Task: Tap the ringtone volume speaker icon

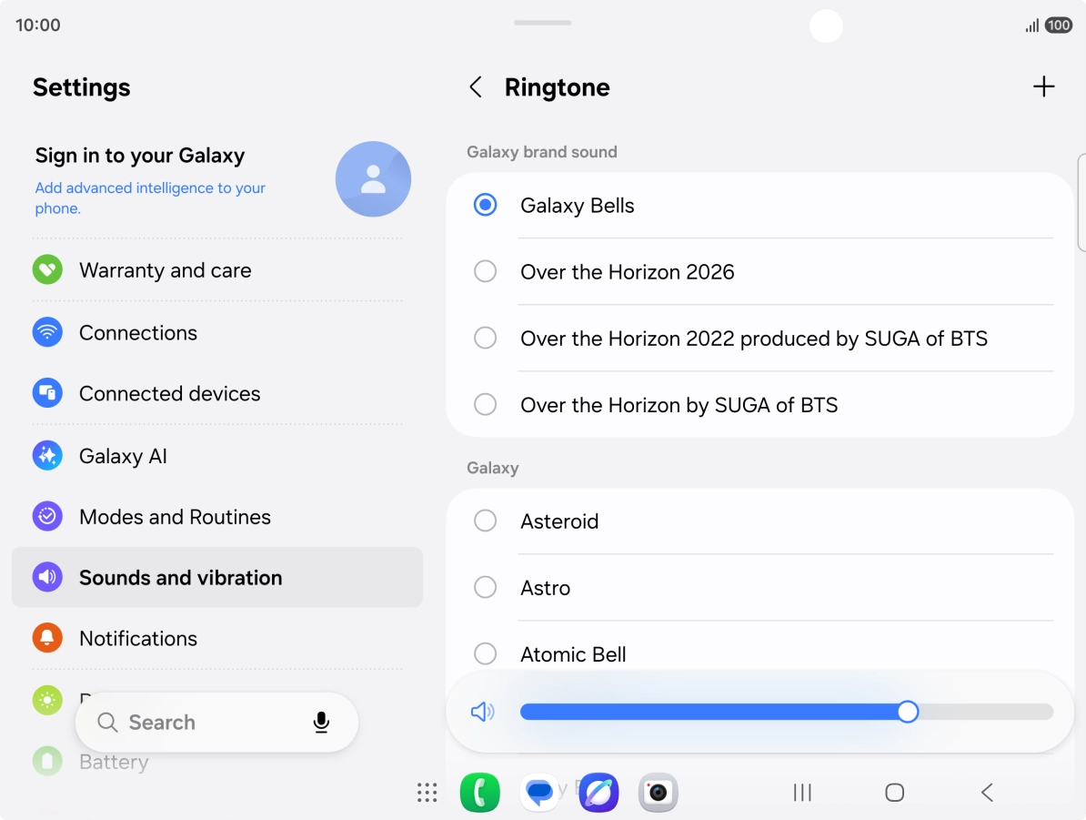Action: point(483,711)
